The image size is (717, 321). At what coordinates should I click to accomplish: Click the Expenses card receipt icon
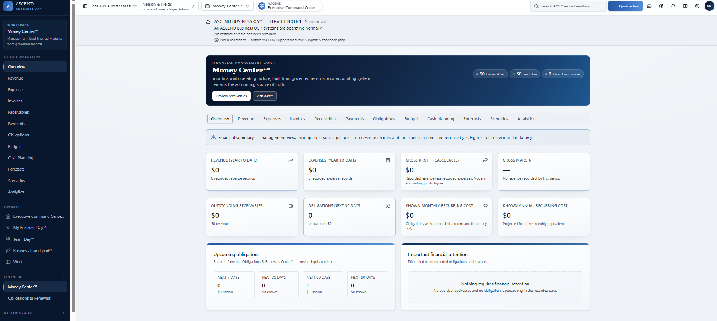point(388,160)
